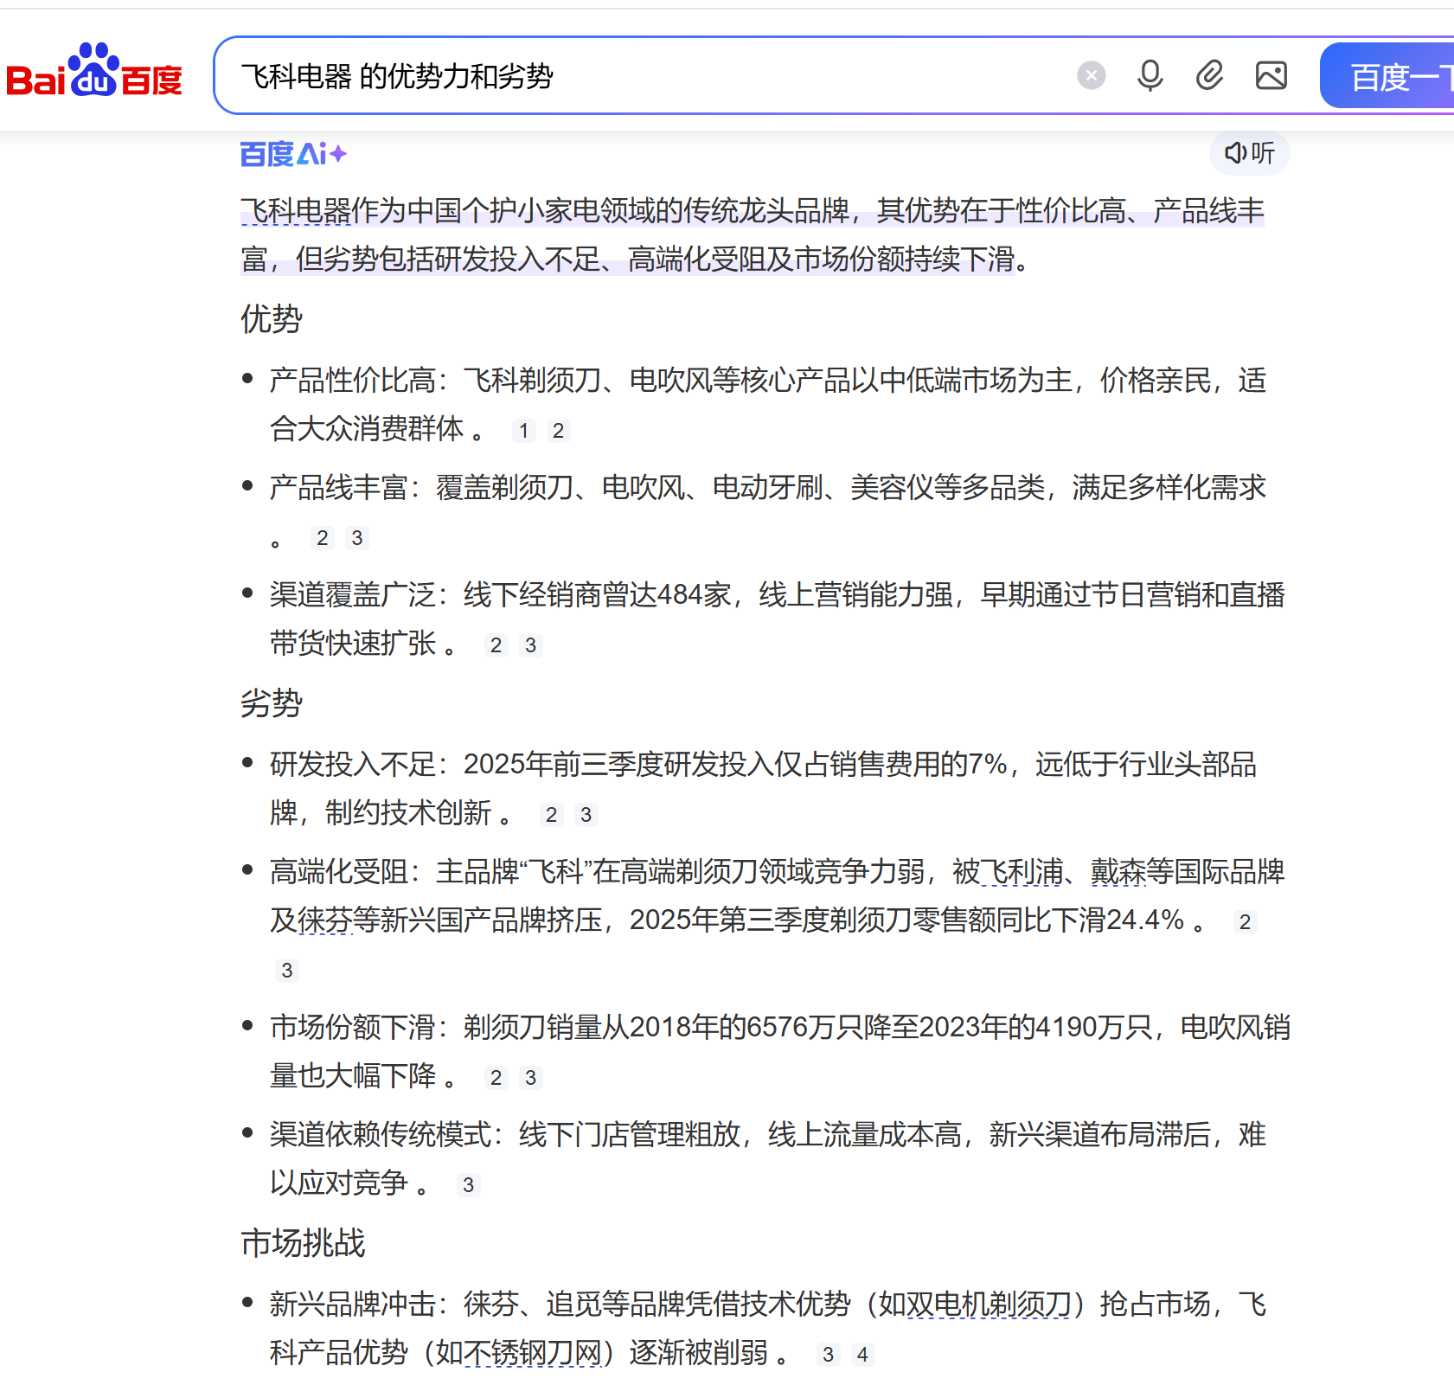Play the answer aloud with 听
This screenshot has width=1454, height=1385.
(1250, 153)
